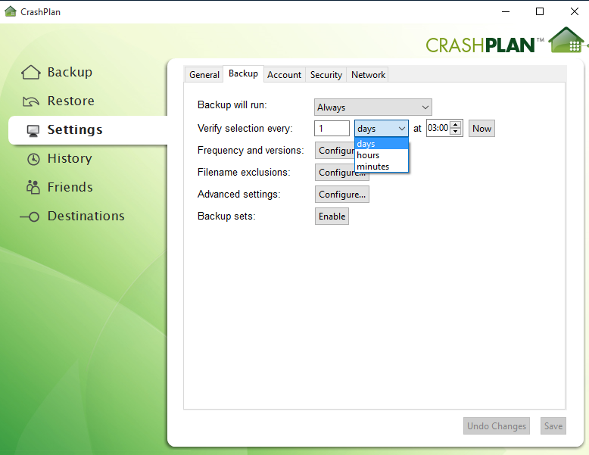Click the 'Backup will run:' label
Image resolution: width=589 pixels, height=455 pixels.
pyautogui.click(x=232, y=104)
